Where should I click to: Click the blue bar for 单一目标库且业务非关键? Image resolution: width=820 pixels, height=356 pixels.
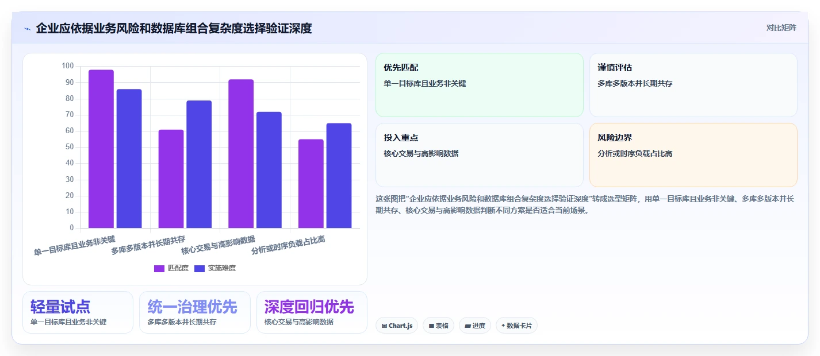[x=129, y=158]
